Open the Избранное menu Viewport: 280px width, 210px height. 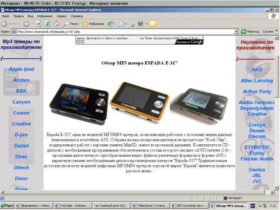point(45,16)
